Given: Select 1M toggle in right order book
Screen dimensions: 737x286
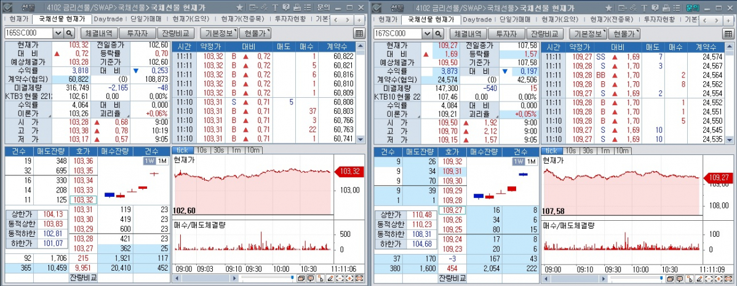Looking at the screenshot, I should 531,161.
